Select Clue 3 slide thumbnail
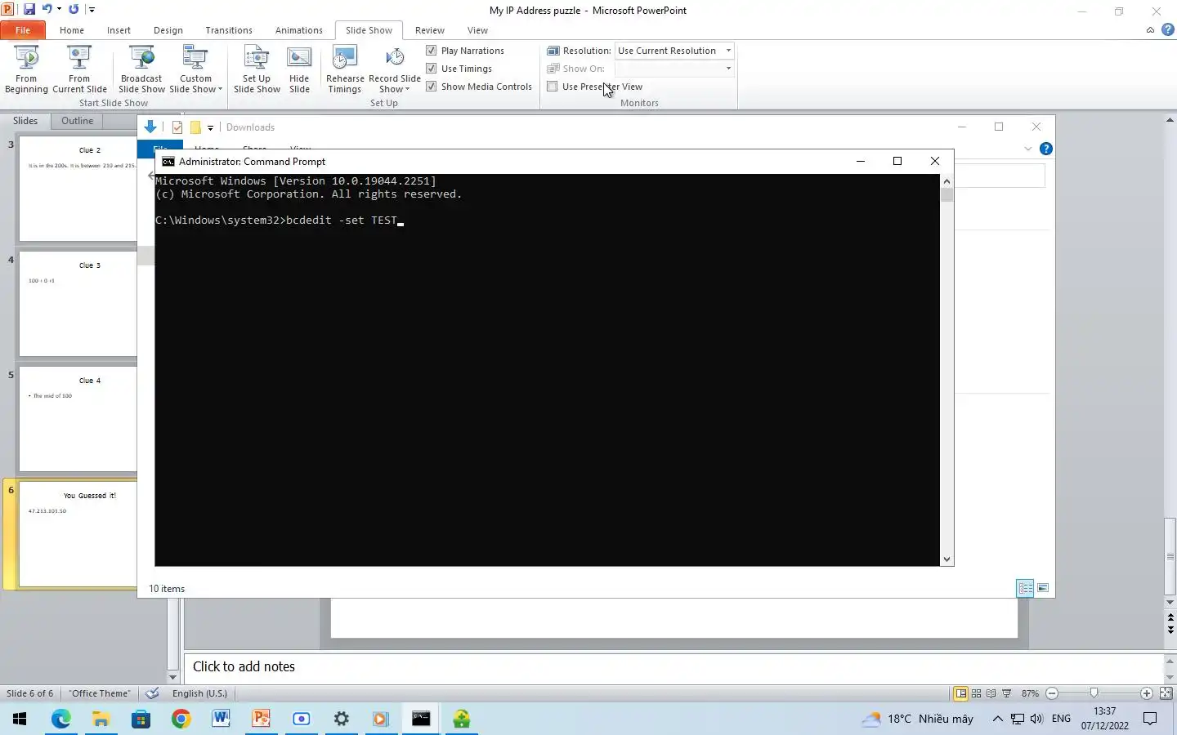The image size is (1177, 735). [78, 304]
